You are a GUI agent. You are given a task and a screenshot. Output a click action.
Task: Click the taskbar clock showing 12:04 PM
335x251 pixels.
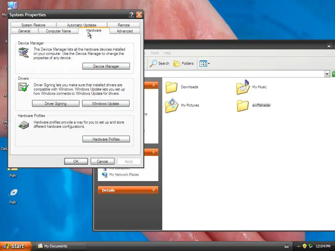(323, 246)
